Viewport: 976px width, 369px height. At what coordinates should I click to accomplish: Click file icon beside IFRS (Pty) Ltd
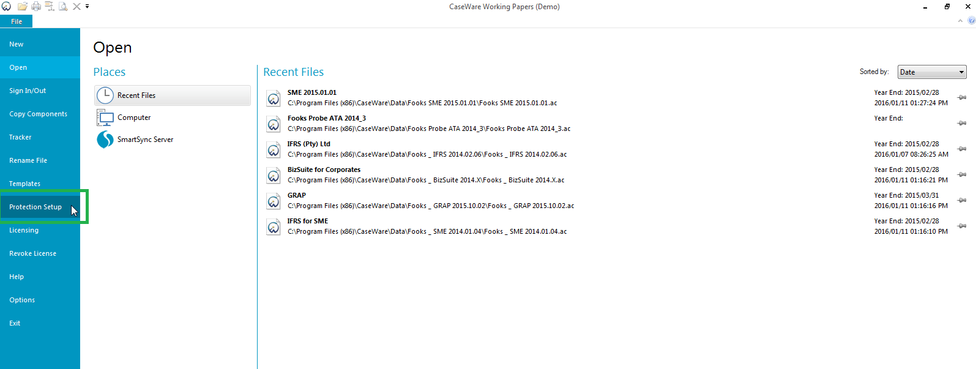click(274, 150)
